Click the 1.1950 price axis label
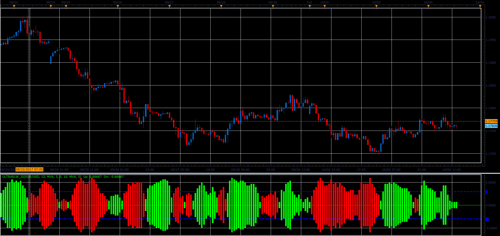This screenshot has width=500, height=236. (x=491, y=40)
